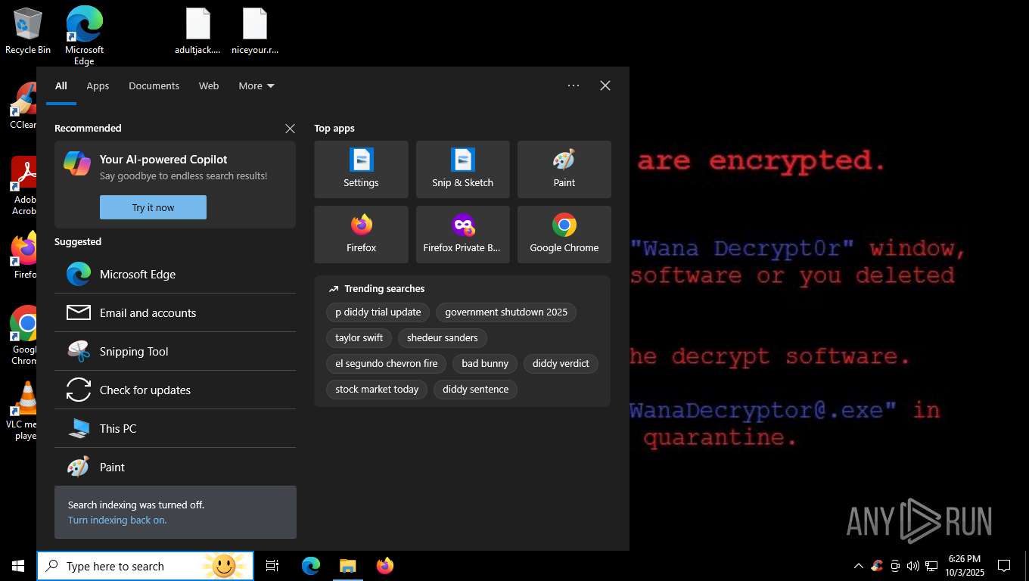
Task: Select the Google Chrome desktop shortcut
Action: (x=23, y=336)
